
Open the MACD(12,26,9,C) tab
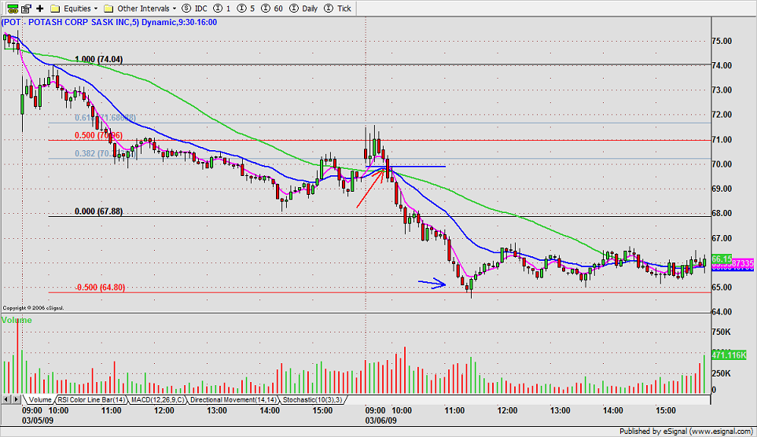pos(157,400)
